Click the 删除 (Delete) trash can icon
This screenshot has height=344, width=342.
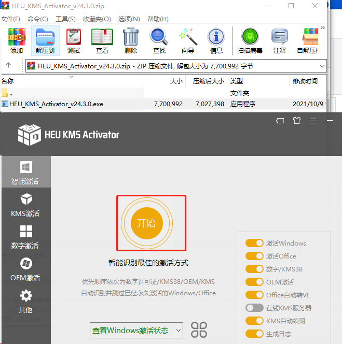(131, 41)
